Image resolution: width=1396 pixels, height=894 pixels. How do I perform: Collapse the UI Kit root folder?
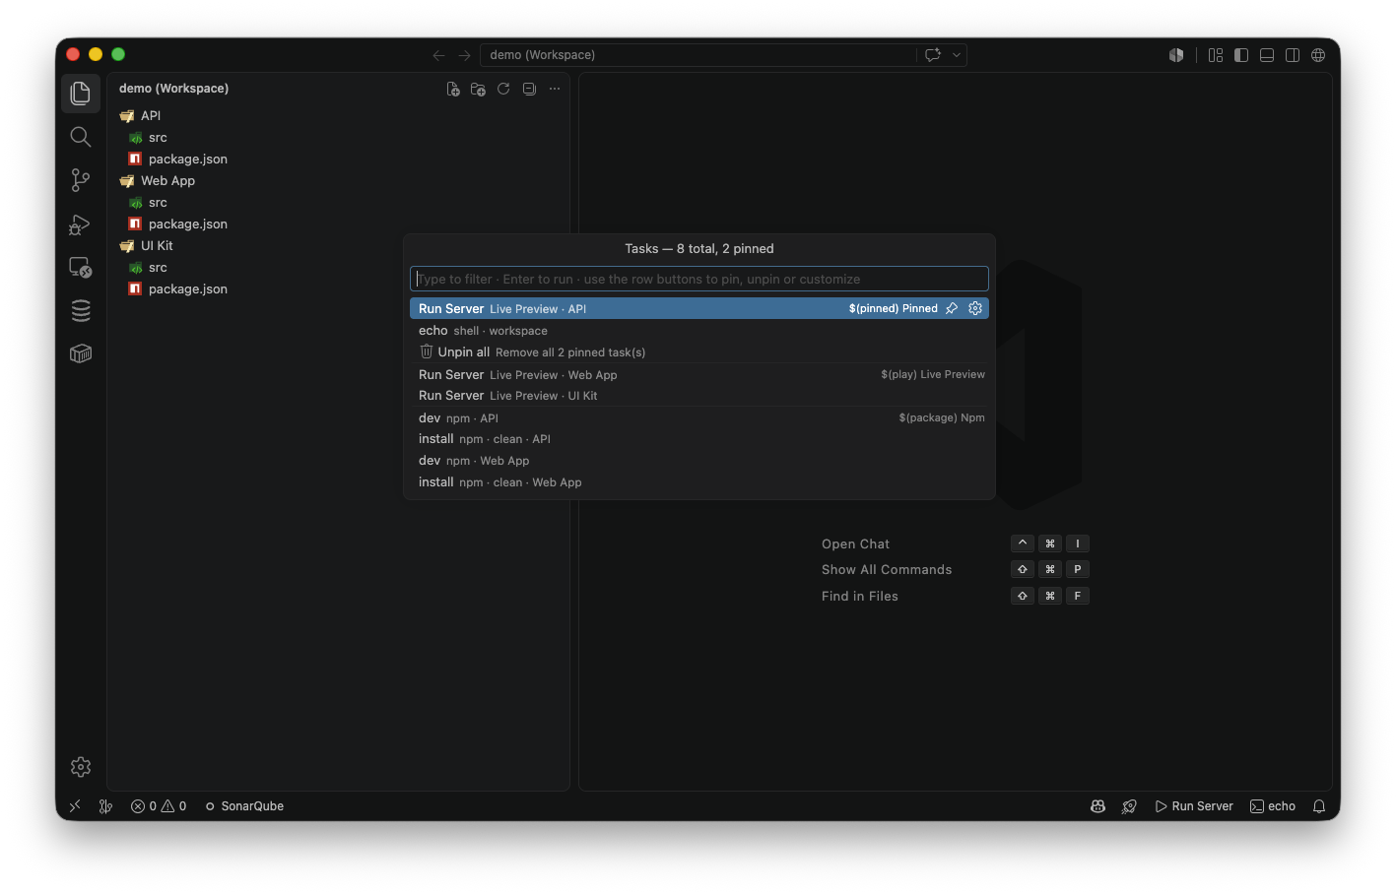(338, 245)
